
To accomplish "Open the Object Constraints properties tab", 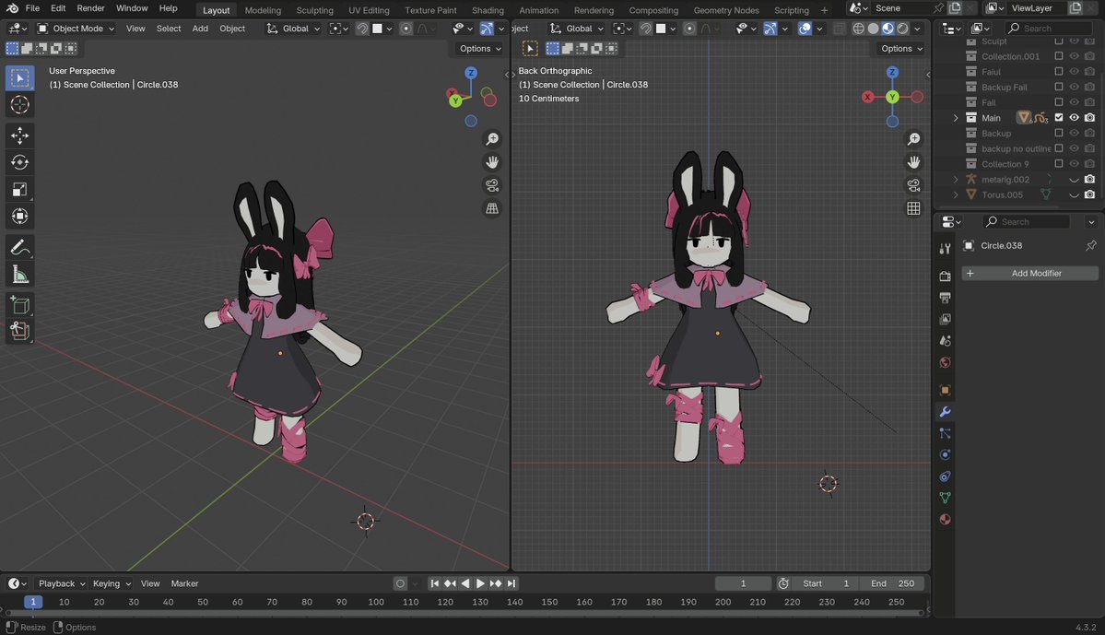I will click(x=945, y=476).
